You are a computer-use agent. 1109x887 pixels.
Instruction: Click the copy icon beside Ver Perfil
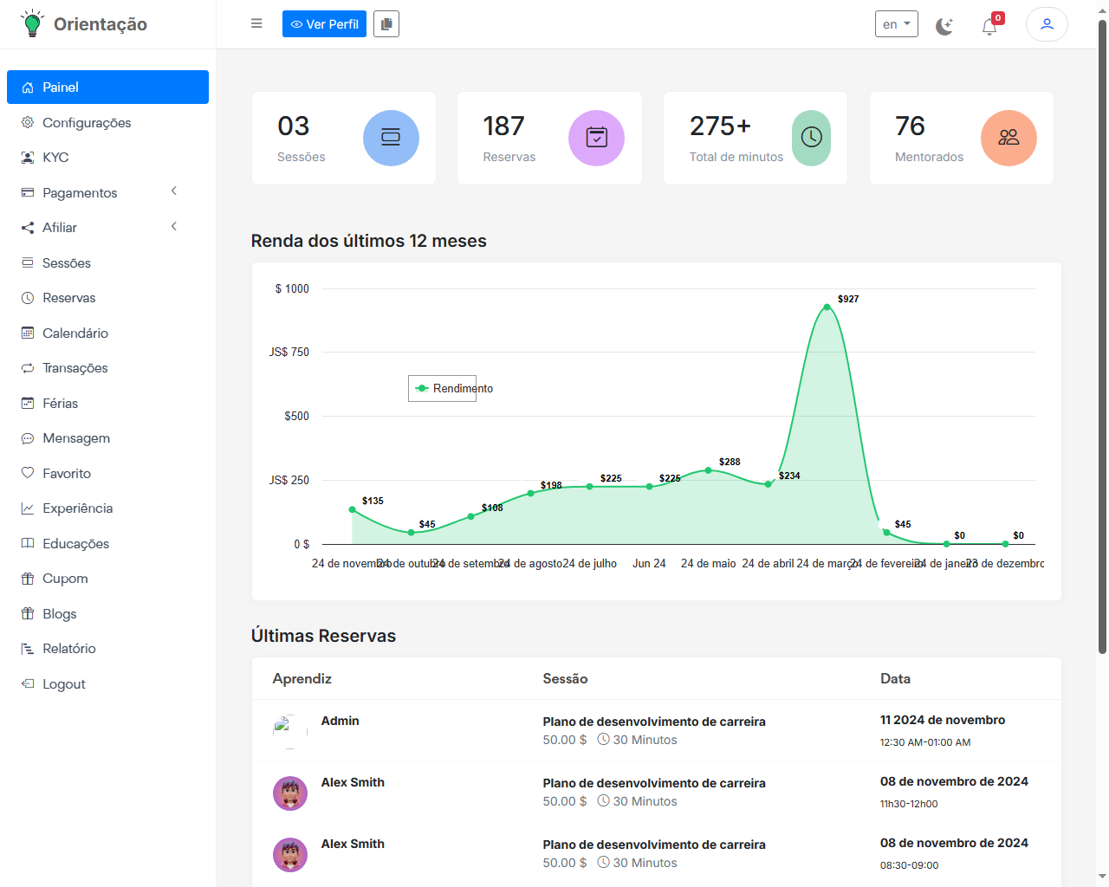tap(386, 24)
